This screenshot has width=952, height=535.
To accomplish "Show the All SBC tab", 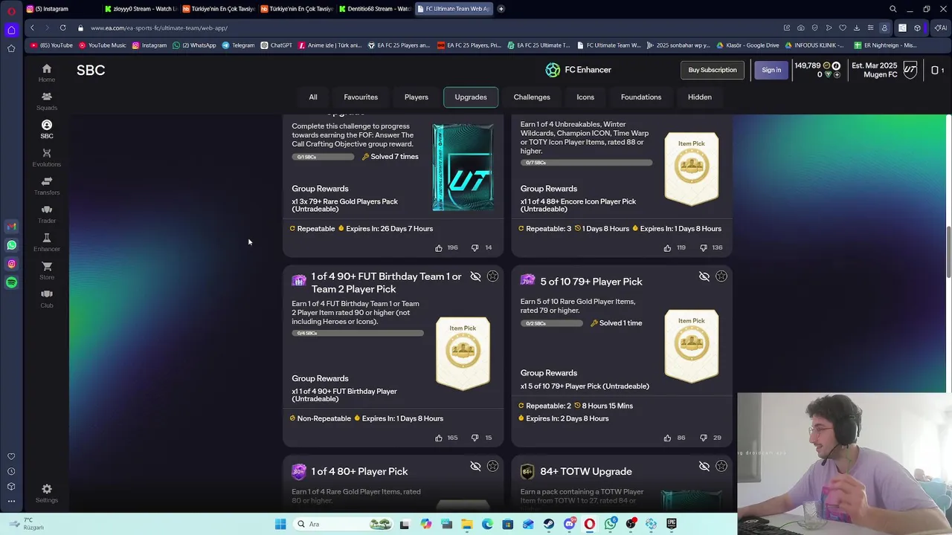I will pos(313,97).
